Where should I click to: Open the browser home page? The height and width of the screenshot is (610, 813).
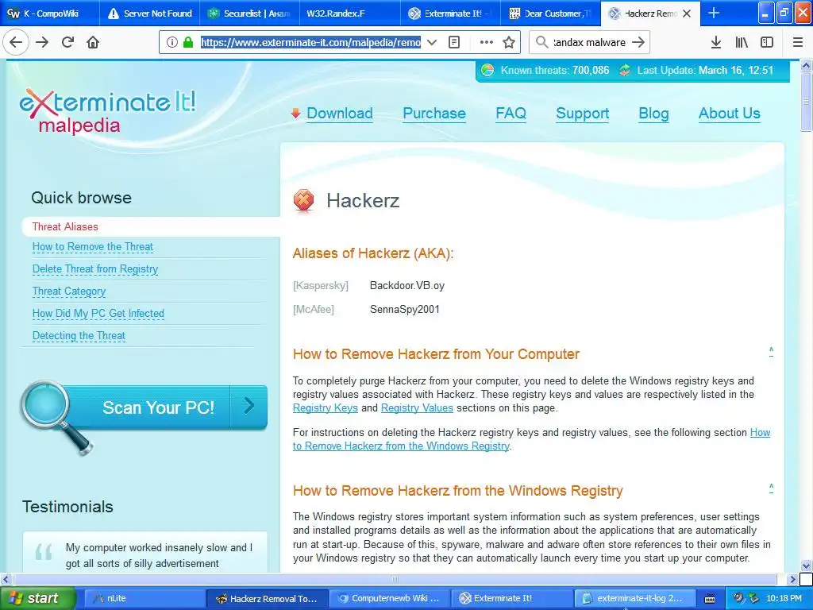point(93,42)
